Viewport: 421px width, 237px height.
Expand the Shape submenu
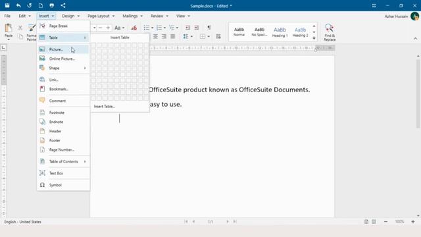[63, 68]
